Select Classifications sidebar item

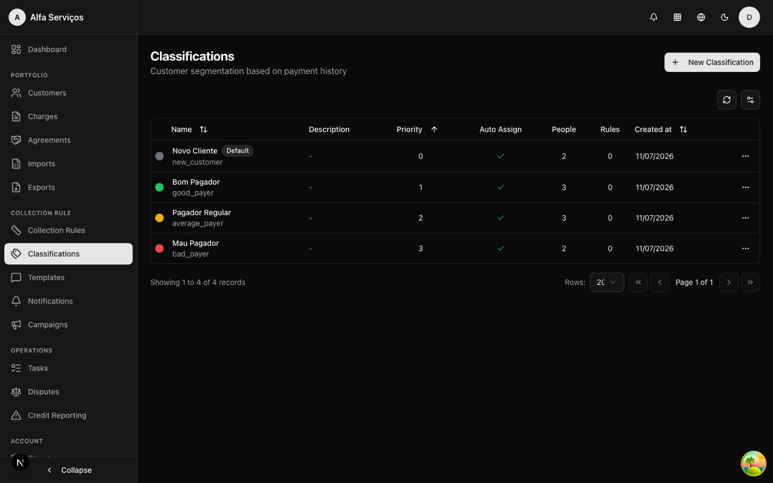(68, 254)
